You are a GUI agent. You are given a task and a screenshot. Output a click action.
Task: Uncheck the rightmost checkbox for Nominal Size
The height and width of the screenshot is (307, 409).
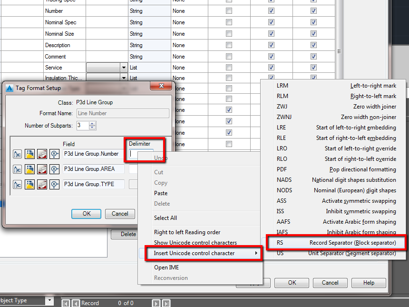(x=313, y=33)
